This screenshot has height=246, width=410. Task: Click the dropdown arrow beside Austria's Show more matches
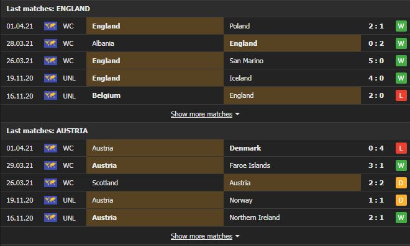click(237, 236)
